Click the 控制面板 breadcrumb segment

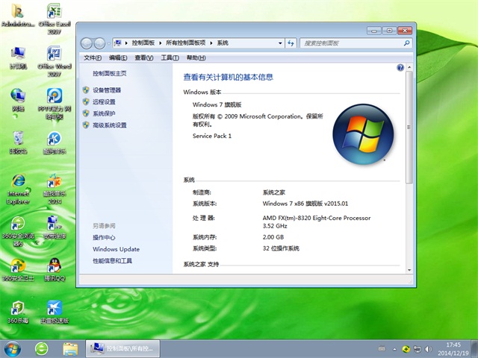coord(143,43)
